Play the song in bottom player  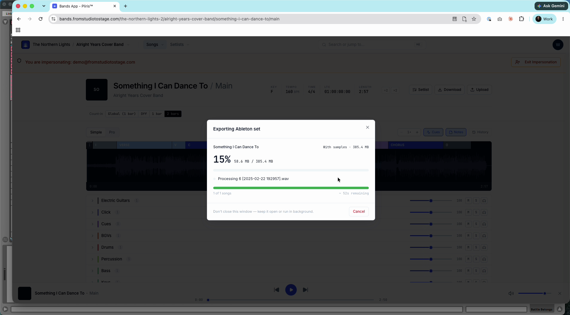coord(291,290)
